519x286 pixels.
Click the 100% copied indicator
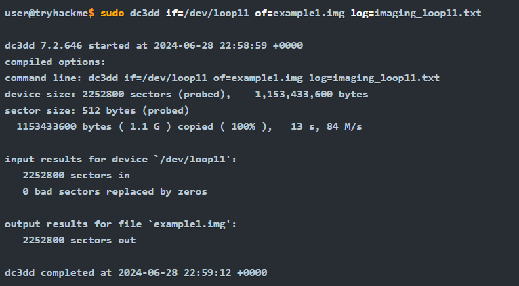[x=251, y=126]
